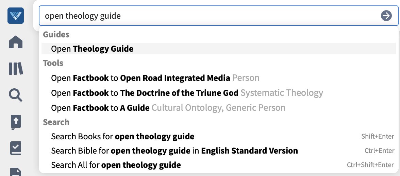Click the Guides section header

56,34
